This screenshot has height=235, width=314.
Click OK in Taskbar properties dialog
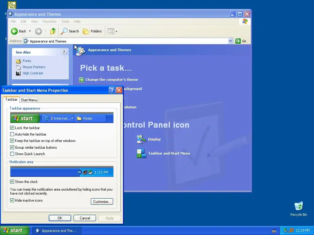(60, 218)
